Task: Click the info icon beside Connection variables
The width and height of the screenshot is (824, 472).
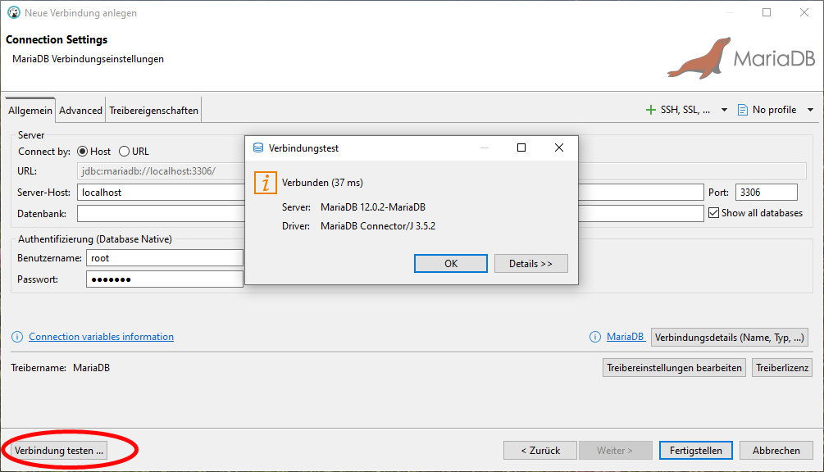Action: coord(17,337)
